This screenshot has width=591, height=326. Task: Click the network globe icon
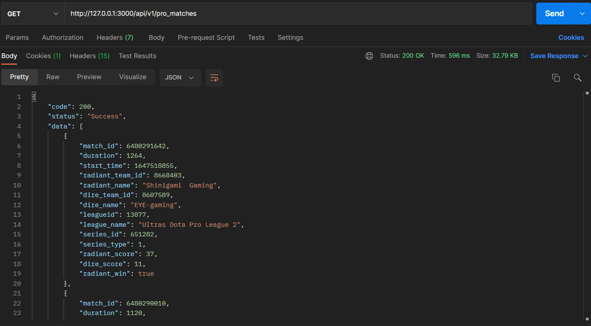[x=369, y=56]
